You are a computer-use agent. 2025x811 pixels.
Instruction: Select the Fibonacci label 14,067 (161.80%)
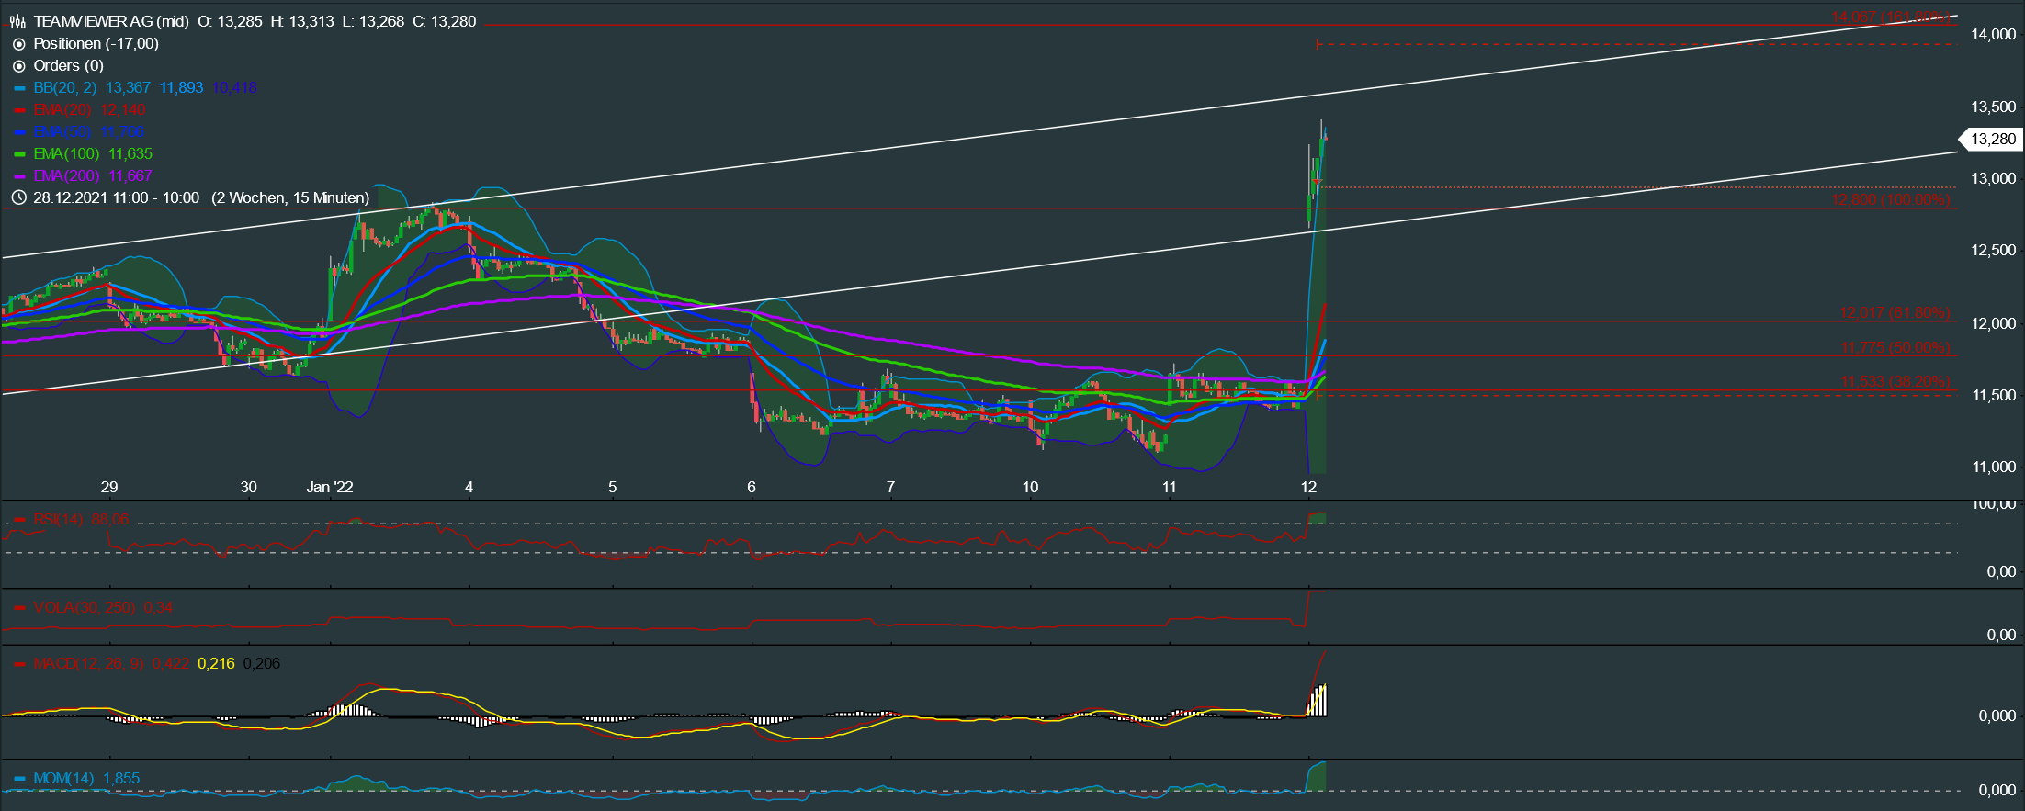1890,17
